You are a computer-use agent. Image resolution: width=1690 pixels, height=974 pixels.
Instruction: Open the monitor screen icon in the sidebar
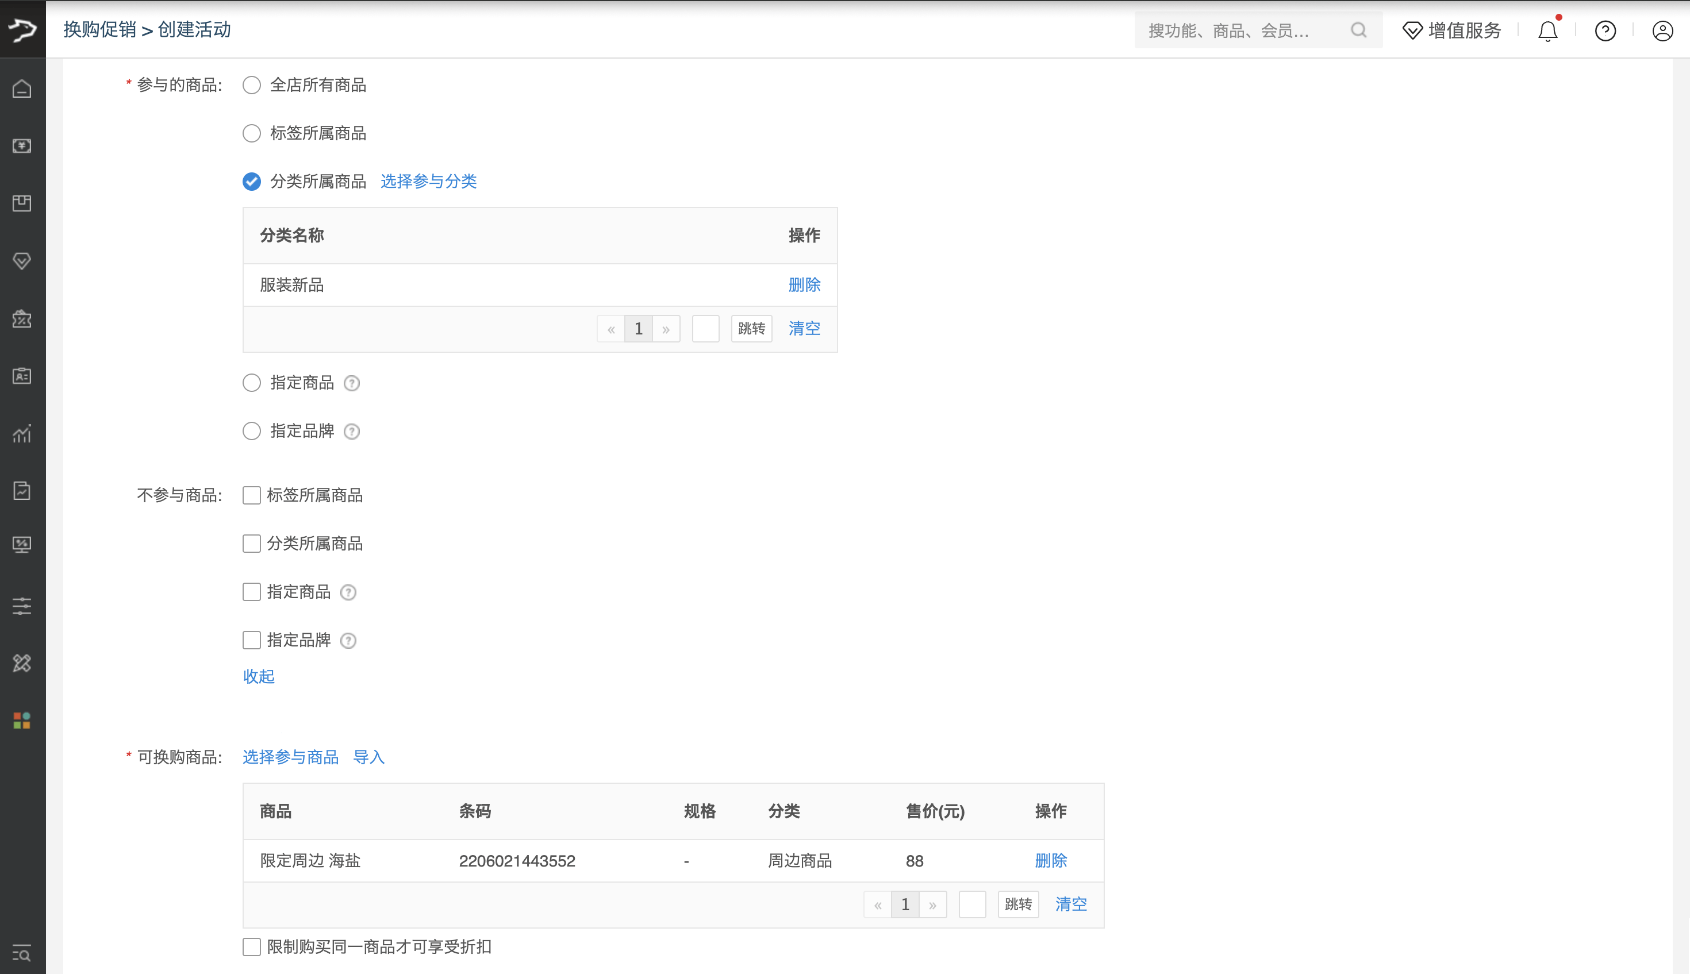(x=22, y=545)
